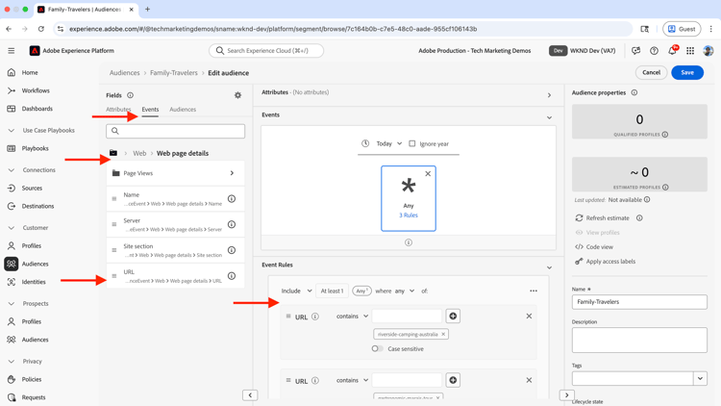The image size is (721, 406).
Task: Open the event rule more options menu
Action: click(x=534, y=291)
